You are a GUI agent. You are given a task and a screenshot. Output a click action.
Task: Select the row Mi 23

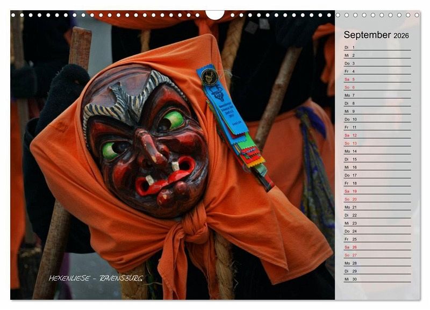point(377,223)
